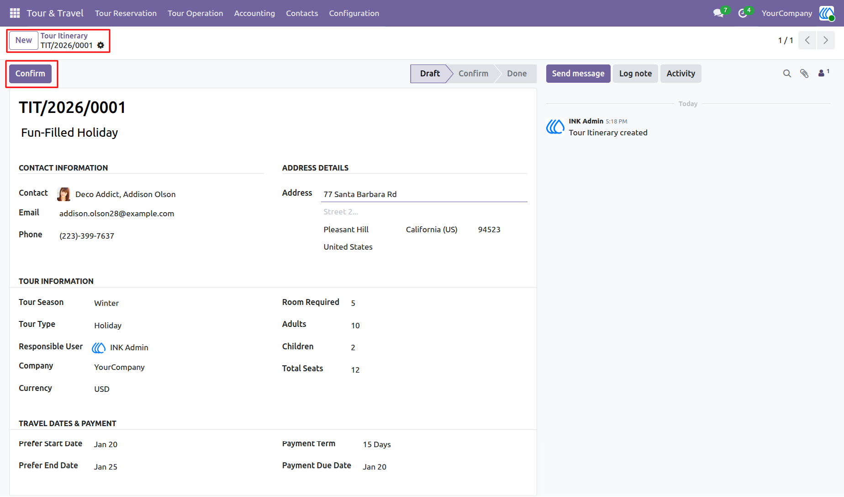
Task: Go to previous record arrow
Action: (807, 40)
